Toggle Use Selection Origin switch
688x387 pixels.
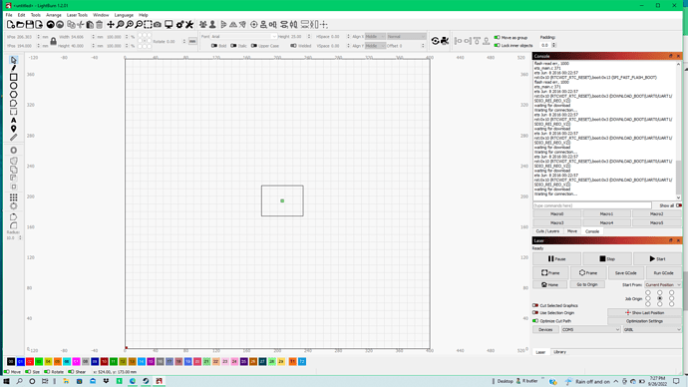535,313
